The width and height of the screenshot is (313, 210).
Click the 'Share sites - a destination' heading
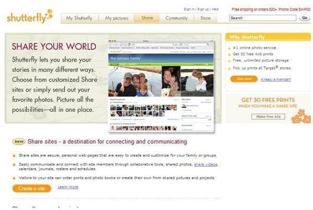tap(107, 142)
